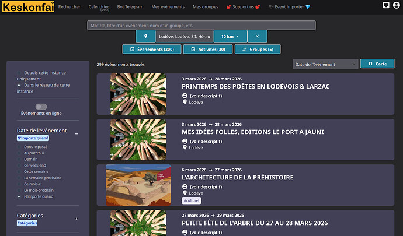The height and width of the screenshot is (236, 403).
Task: Select the 'Ce mois-ci' date option
Action: click(19, 184)
